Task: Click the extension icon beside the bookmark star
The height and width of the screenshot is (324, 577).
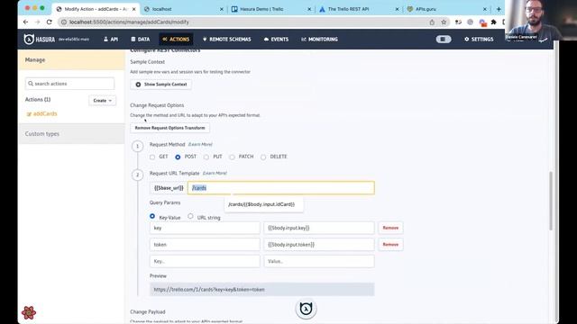Action: click(x=458, y=22)
